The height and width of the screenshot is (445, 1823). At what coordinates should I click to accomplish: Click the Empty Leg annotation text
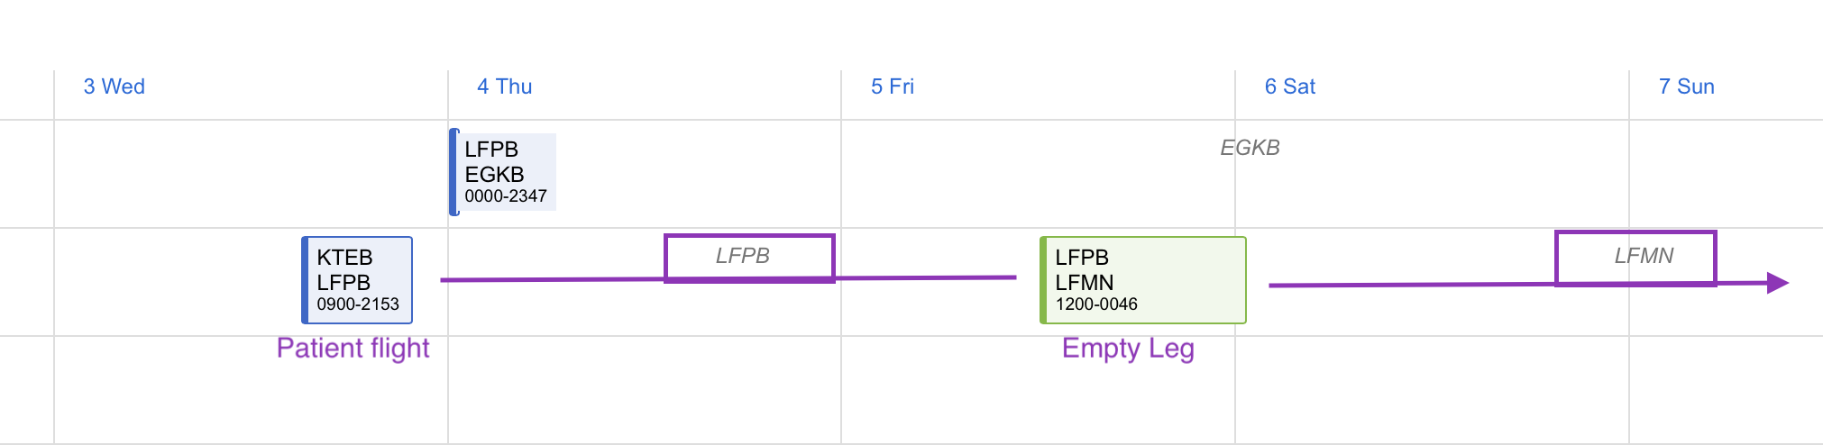[x=1128, y=348]
